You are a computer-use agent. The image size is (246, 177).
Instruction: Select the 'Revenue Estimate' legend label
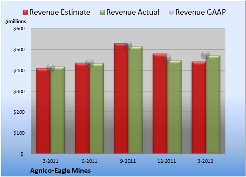[60, 12]
